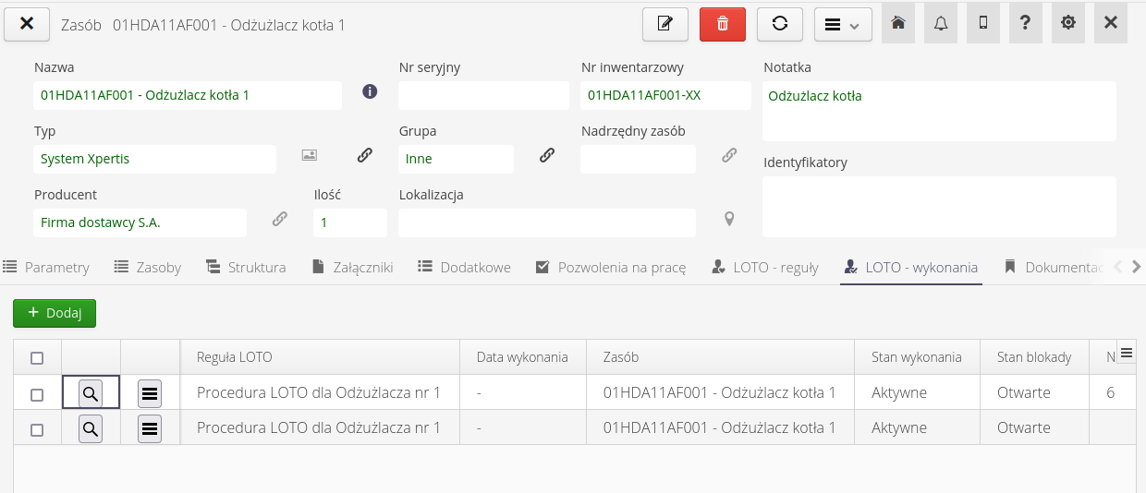
Task: Open the table column settings menu
Action: pyautogui.click(x=1126, y=353)
